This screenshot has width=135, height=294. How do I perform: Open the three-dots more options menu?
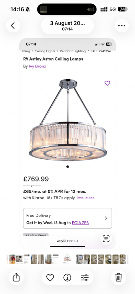[x=122, y=26]
